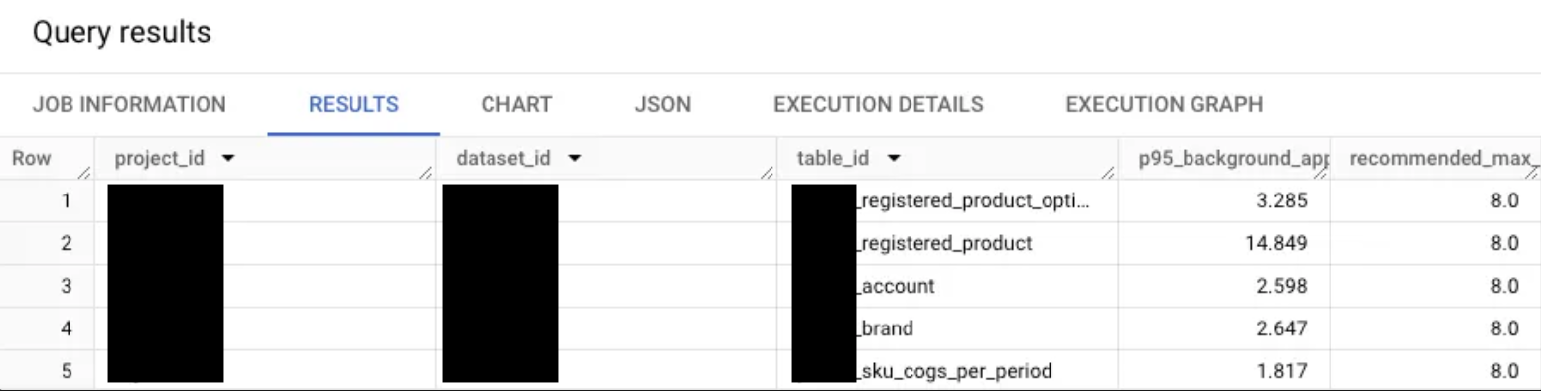Click the dataset_id column resize handle
Screen dimensions: 1541x391
[x=768, y=174]
